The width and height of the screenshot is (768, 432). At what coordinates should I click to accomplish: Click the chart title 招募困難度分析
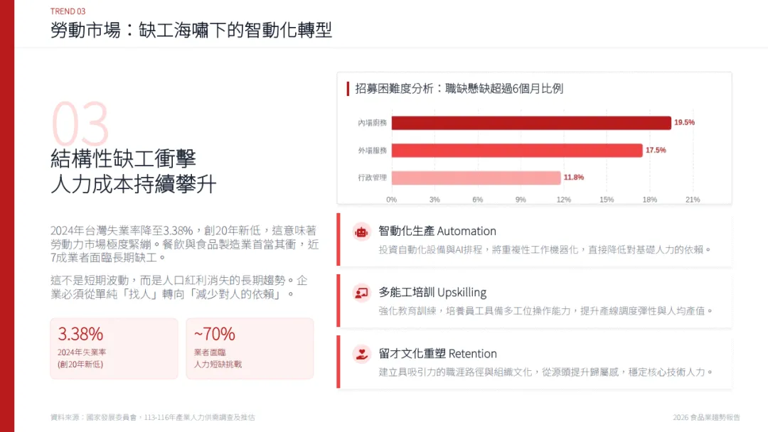pos(459,89)
